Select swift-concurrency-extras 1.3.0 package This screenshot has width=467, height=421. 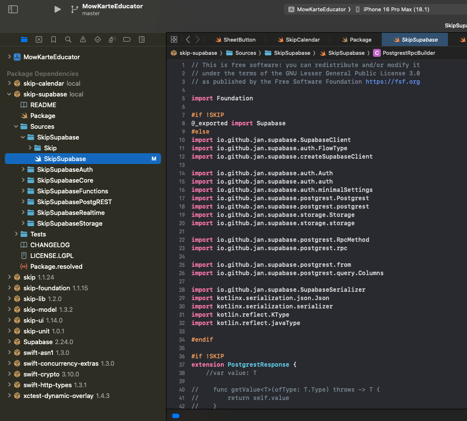pos(69,363)
